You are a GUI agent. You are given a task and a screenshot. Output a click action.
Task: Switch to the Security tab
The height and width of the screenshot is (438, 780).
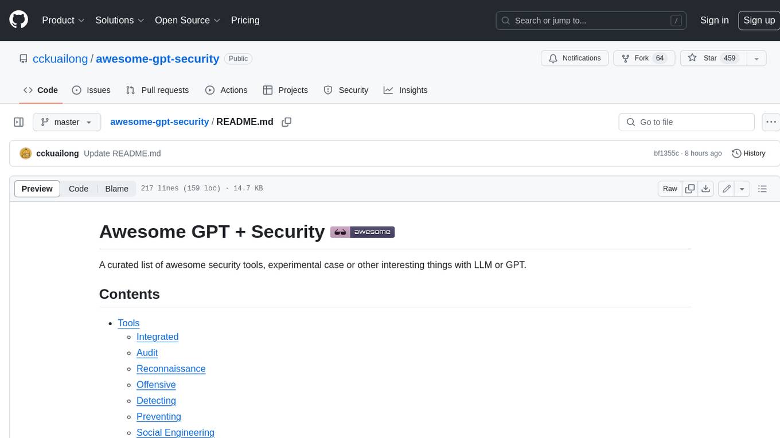pos(346,90)
